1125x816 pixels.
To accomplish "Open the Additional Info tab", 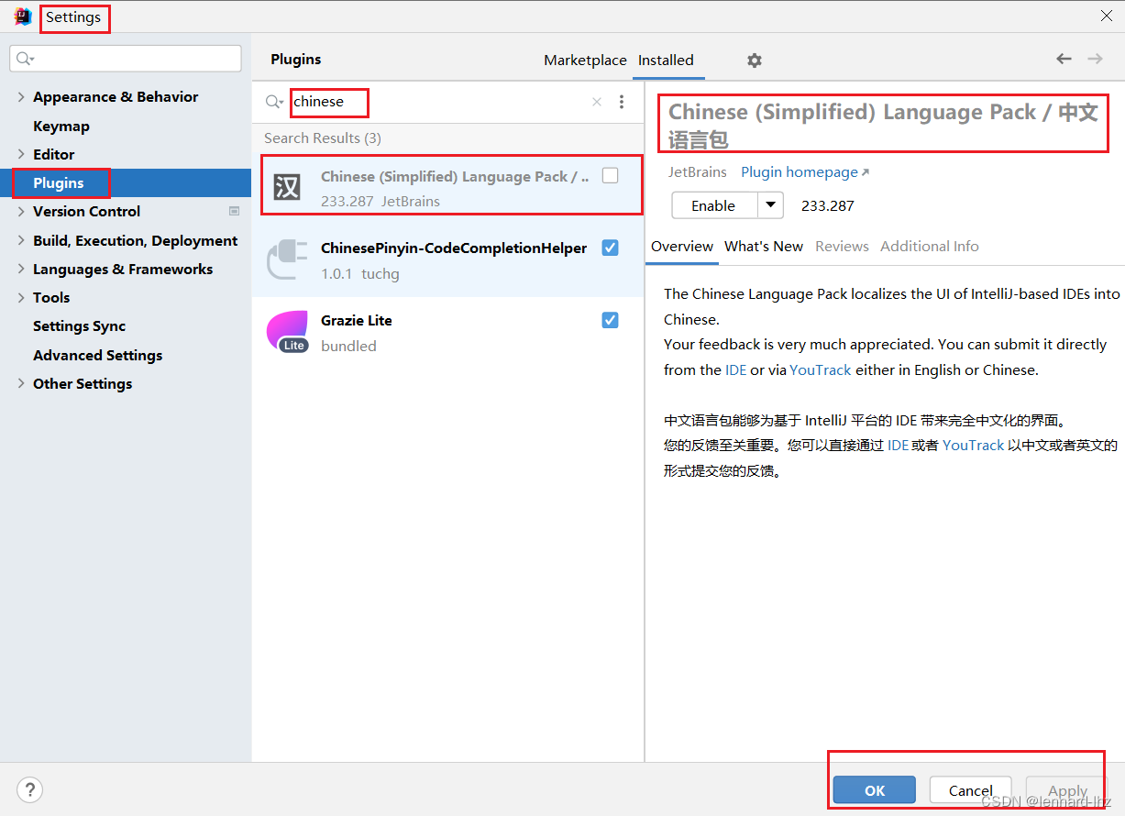I will (x=930, y=246).
